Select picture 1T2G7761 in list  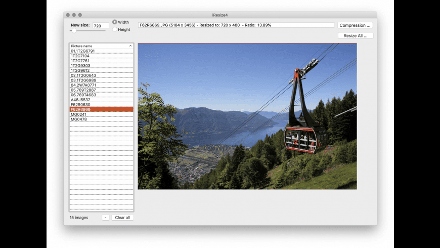coord(101,61)
